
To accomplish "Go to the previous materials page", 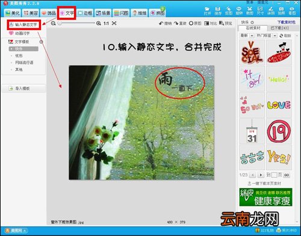I will [252, 175].
